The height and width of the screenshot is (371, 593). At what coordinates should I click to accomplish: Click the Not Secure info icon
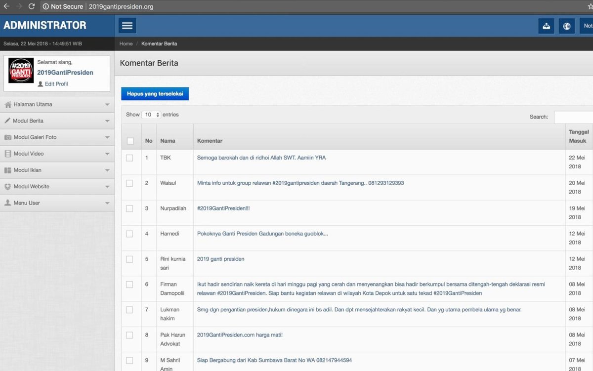point(45,6)
